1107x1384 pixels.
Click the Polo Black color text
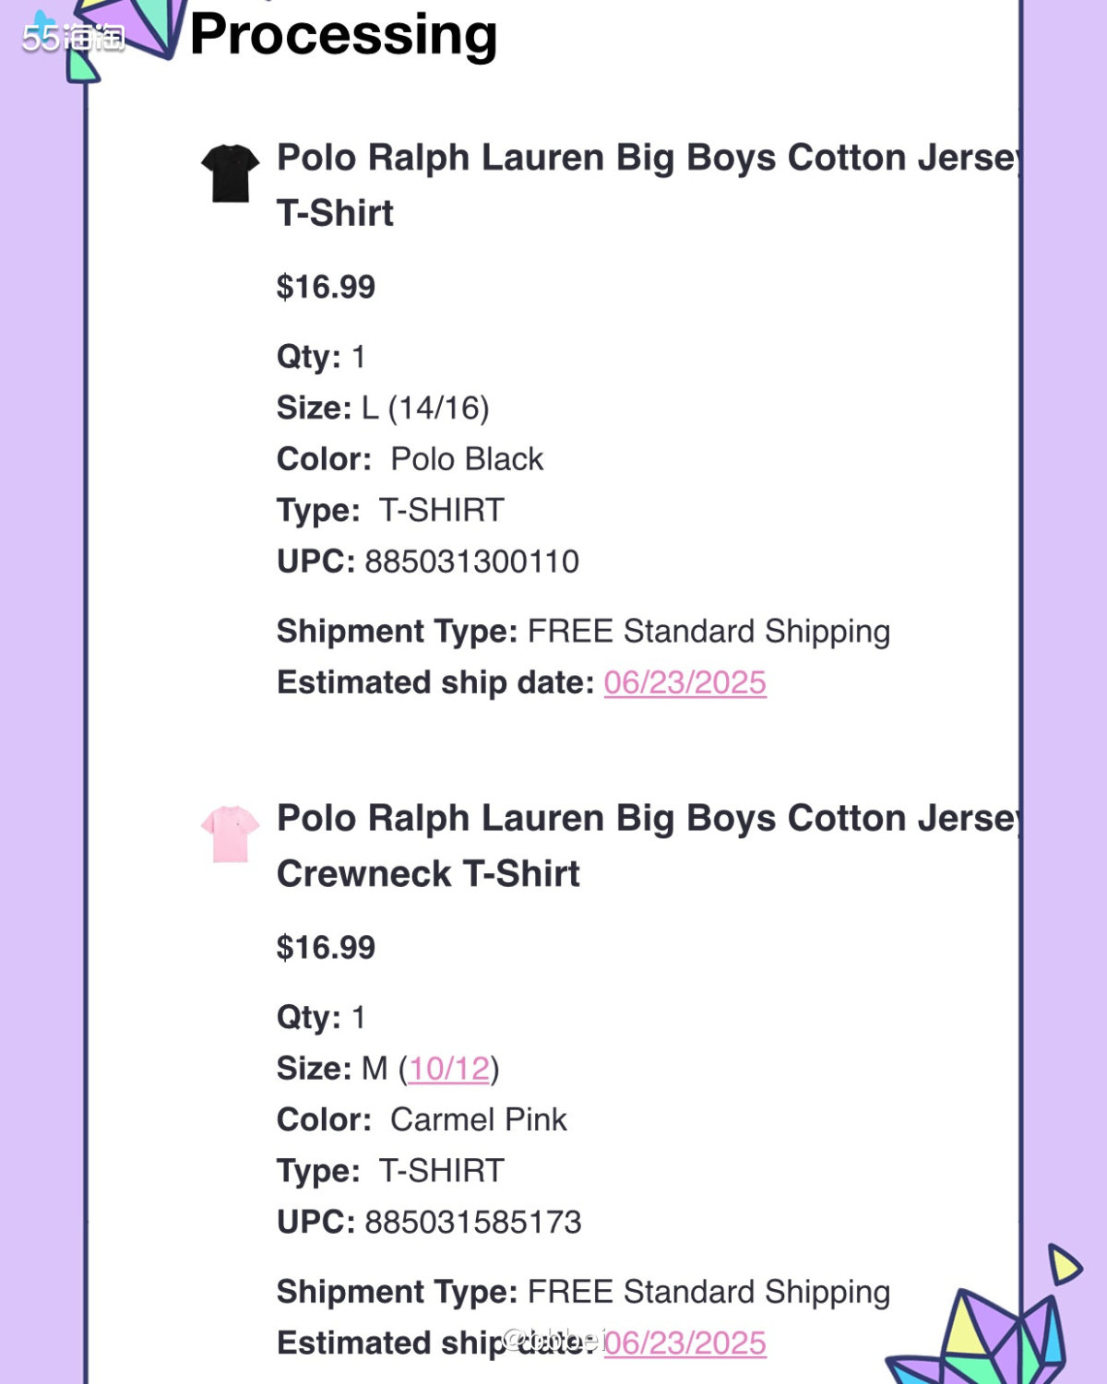tap(467, 458)
